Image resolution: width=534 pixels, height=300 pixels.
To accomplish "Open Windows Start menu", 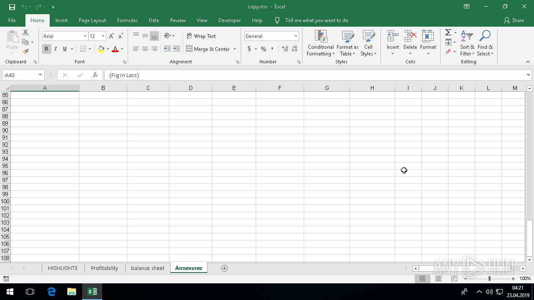I will click(x=10, y=292).
